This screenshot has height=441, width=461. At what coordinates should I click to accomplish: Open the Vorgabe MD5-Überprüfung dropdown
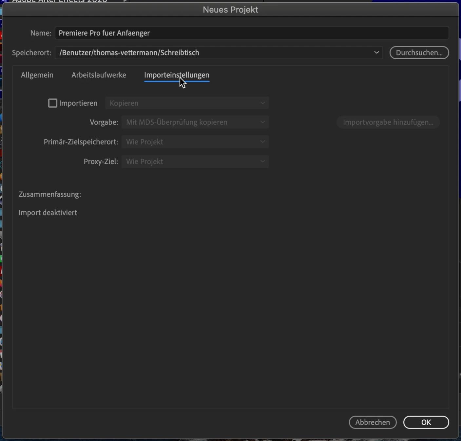(x=195, y=122)
